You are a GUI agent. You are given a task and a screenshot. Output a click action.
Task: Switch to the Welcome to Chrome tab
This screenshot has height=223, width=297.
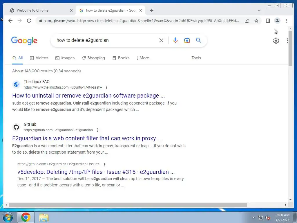click(39, 10)
